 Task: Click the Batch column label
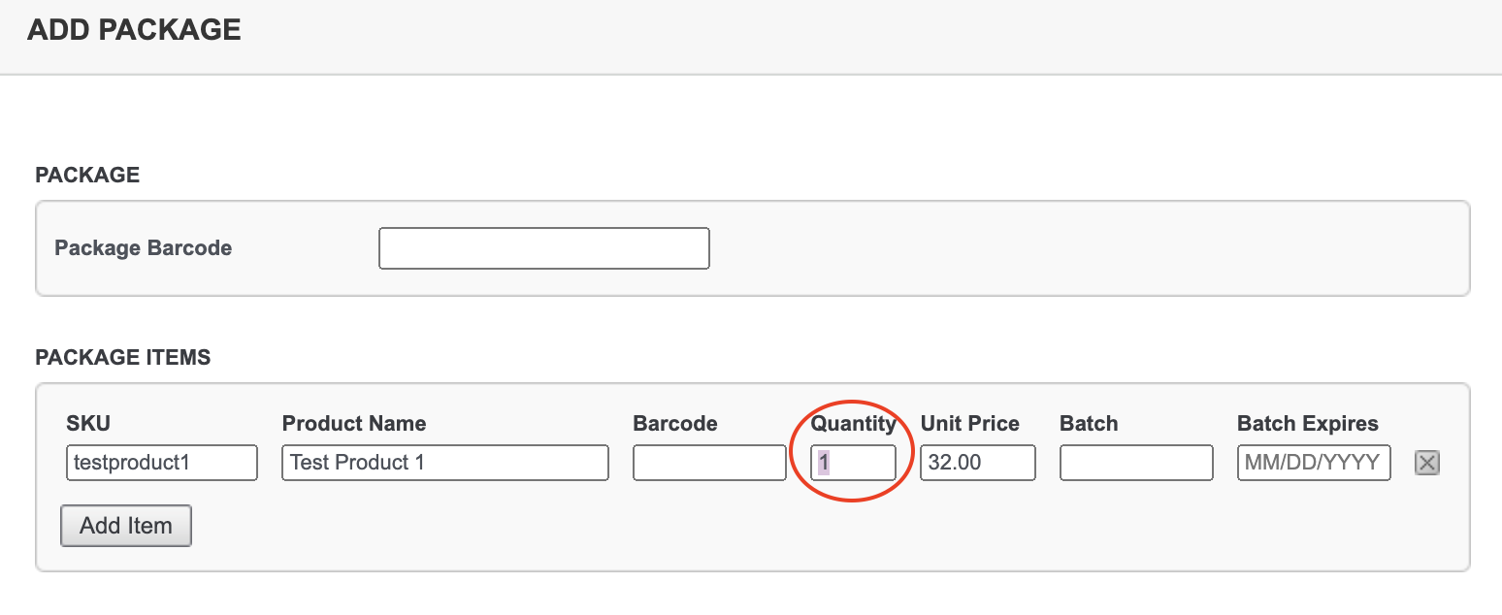1089,424
